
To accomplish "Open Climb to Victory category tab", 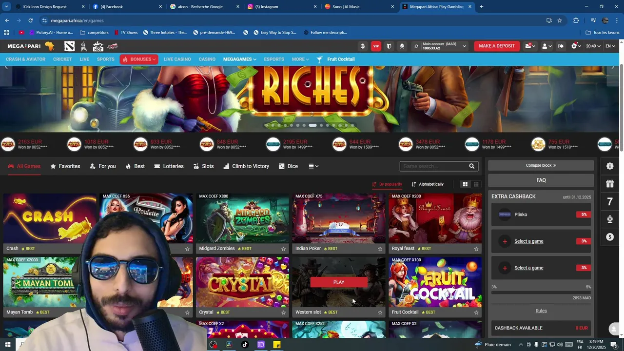I will tap(246, 166).
